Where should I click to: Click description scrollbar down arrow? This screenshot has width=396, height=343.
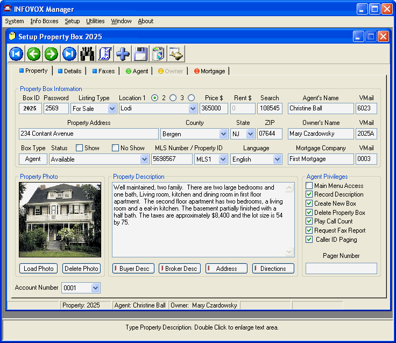coord(289,252)
